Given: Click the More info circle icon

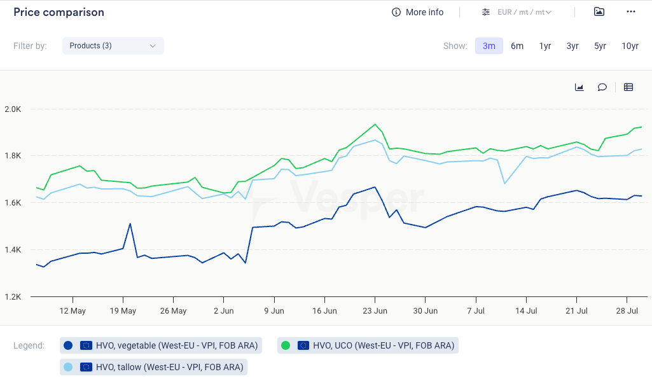Looking at the screenshot, I should point(396,12).
